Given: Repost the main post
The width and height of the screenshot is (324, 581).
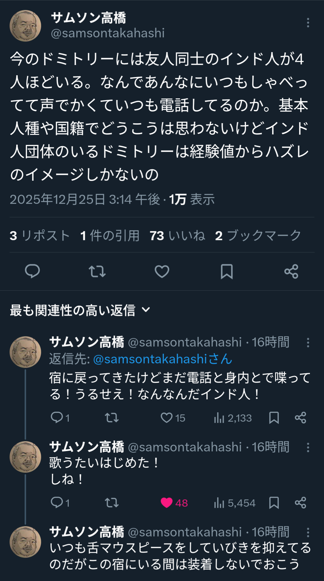Looking at the screenshot, I should (x=97, y=271).
